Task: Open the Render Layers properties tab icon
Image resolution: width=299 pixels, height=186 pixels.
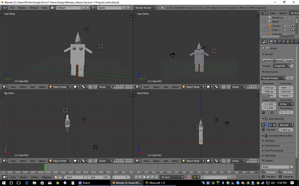Action: pos(275,41)
